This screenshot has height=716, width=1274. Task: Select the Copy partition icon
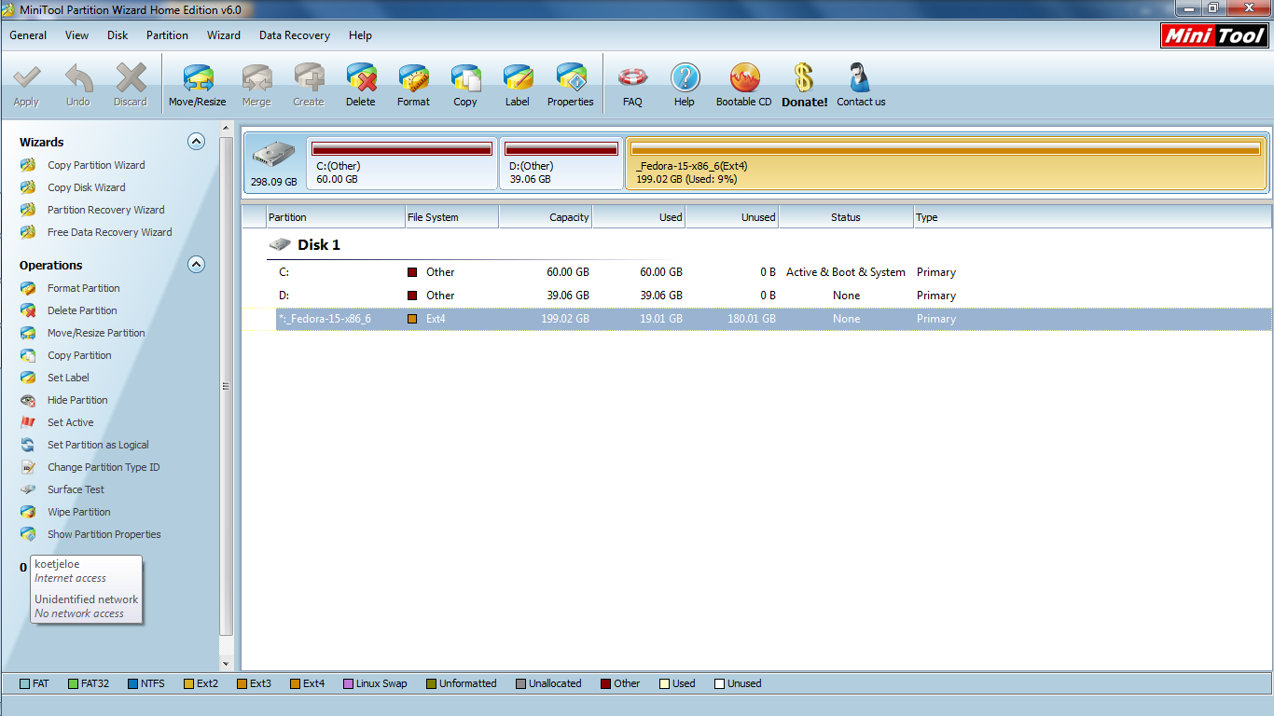[x=465, y=84]
